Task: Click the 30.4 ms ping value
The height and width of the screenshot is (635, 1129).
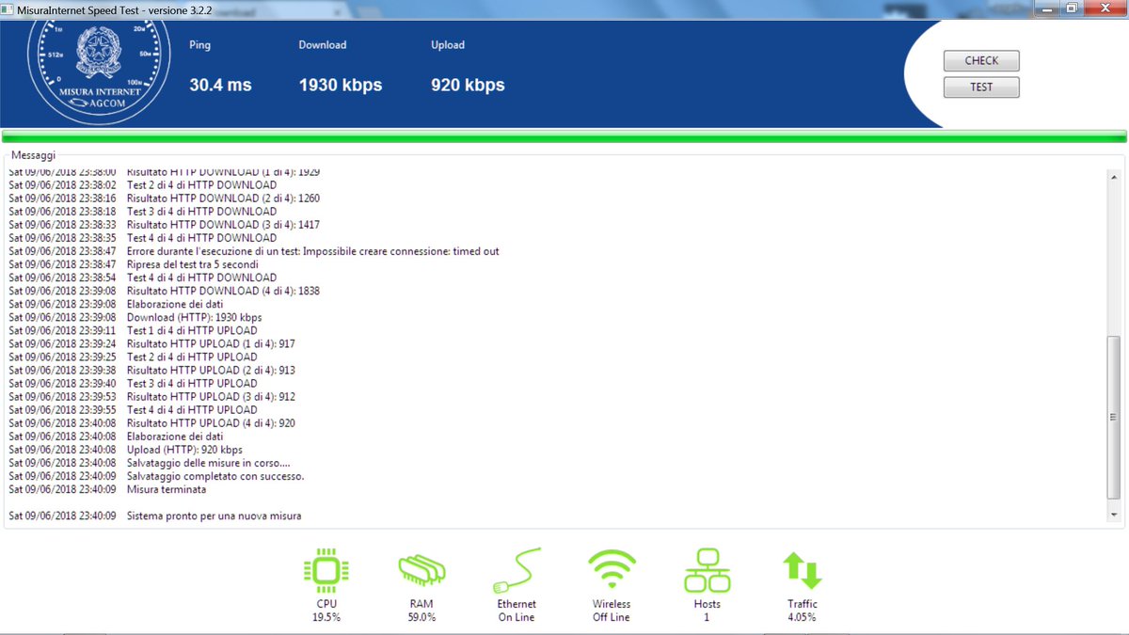Action: (x=220, y=85)
